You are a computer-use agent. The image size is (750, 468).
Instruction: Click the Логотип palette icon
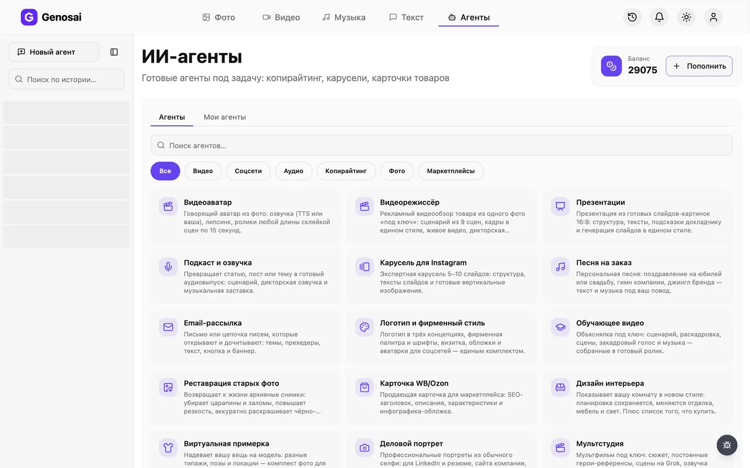point(364,327)
